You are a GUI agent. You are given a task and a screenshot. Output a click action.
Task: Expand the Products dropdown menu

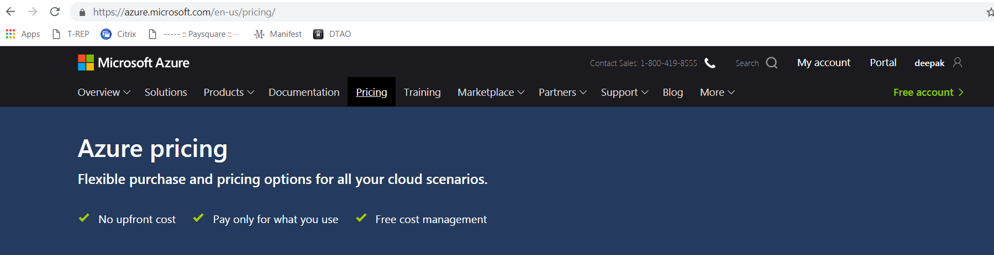coord(229,93)
